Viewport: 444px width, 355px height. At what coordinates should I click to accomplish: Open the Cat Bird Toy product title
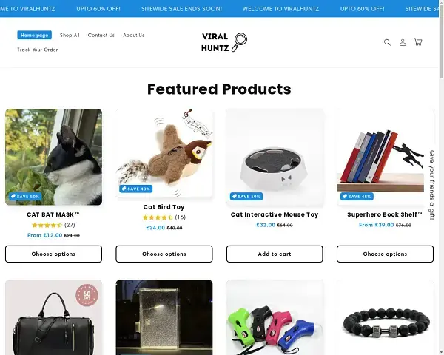click(164, 207)
